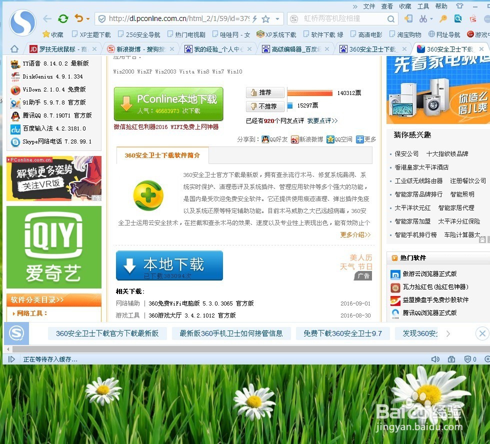Open the XP系统下载 bookmark
The height and width of the screenshot is (444, 490).
[x=276, y=34]
